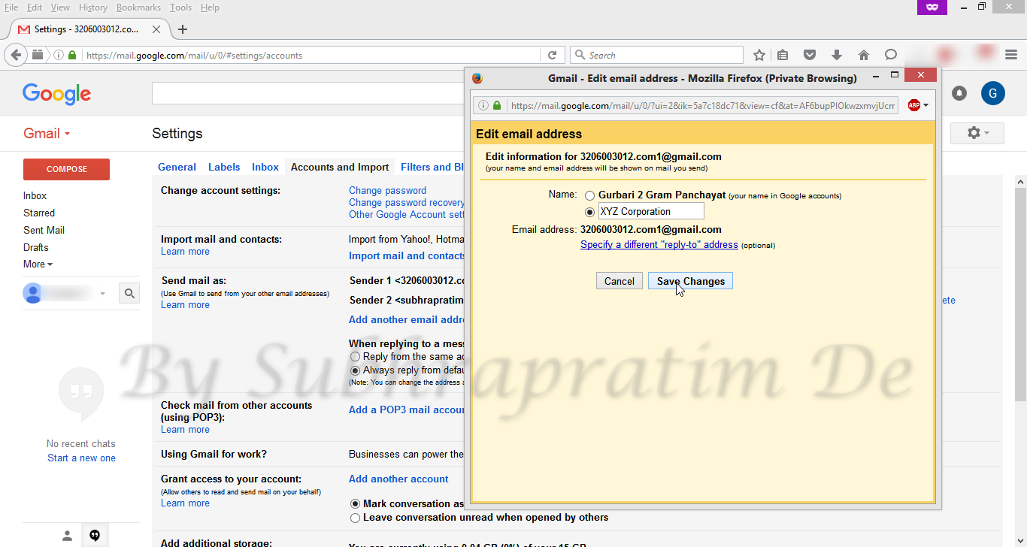Click the Save Changes button
Image resolution: width=1027 pixels, height=547 pixels.
click(x=691, y=281)
